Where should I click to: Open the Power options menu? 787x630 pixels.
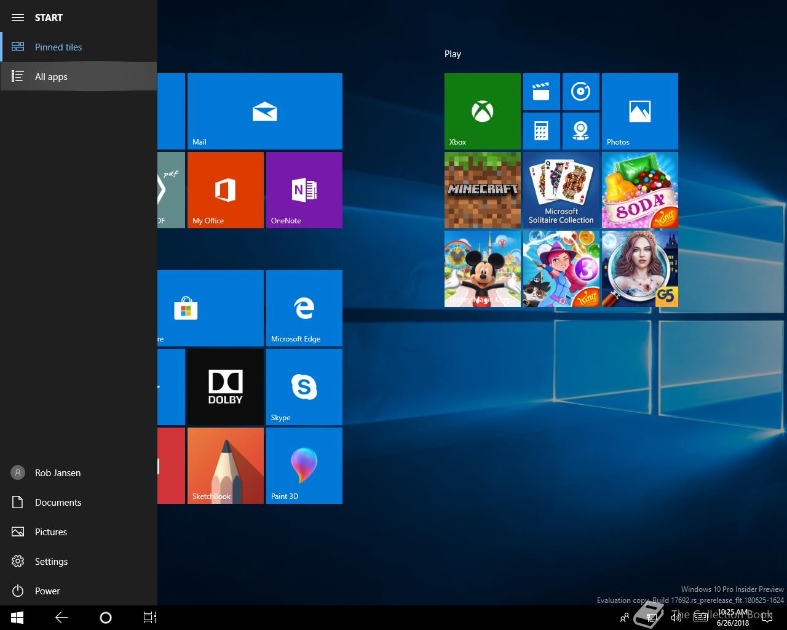point(79,591)
